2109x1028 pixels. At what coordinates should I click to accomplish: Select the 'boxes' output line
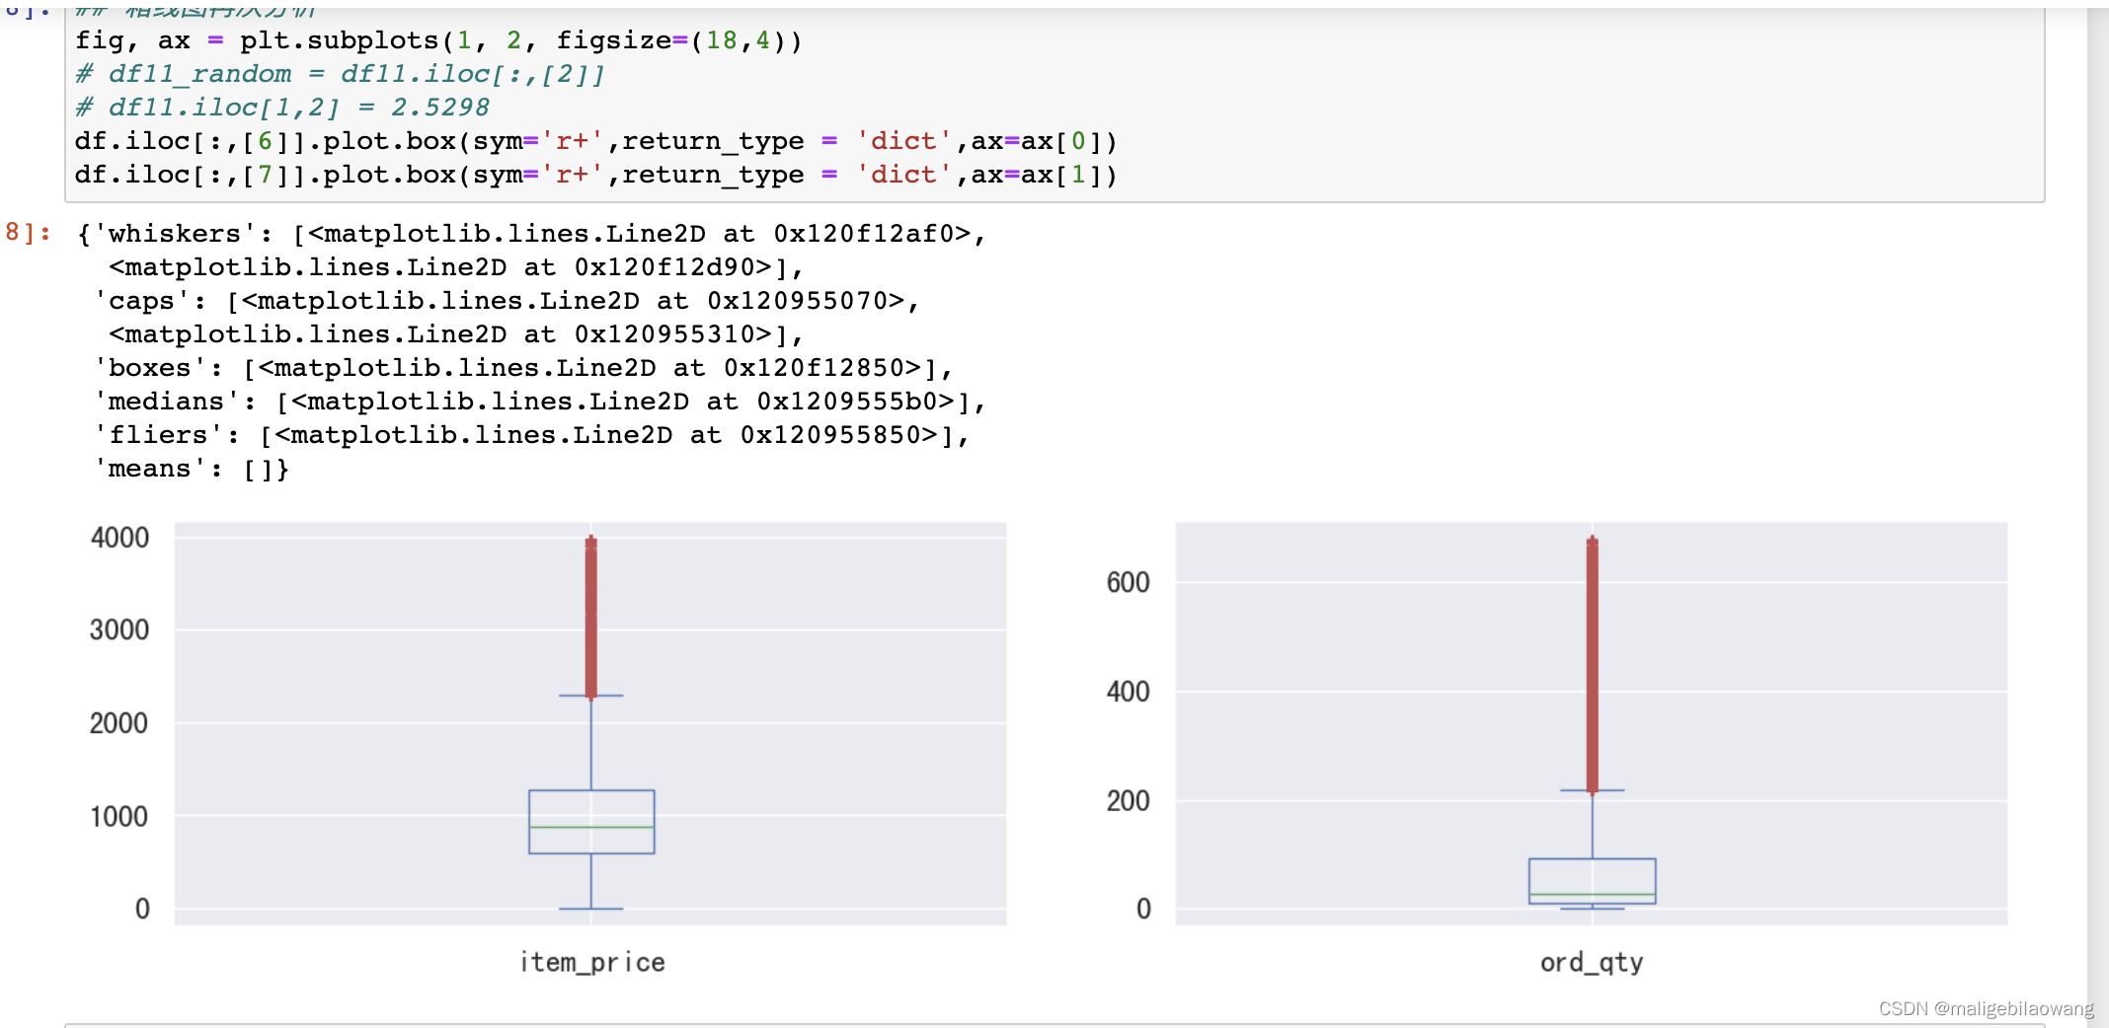(522, 368)
